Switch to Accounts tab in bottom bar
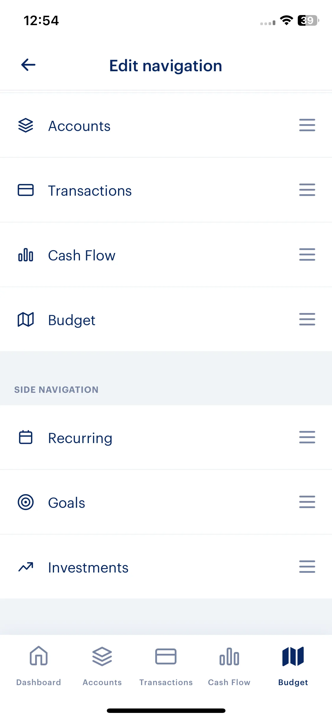332x720 pixels. pyautogui.click(x=102, y=666)
